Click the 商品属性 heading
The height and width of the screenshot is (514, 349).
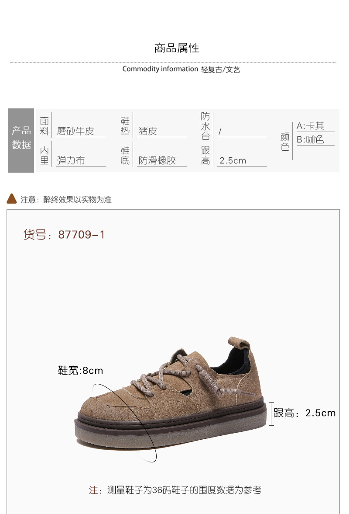tap(177, 48)
